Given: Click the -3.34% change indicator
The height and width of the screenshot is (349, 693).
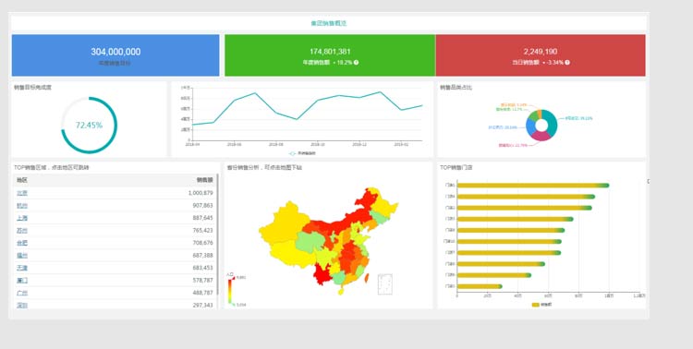Looking at the screenshot, I should click(x=553, y=63).
